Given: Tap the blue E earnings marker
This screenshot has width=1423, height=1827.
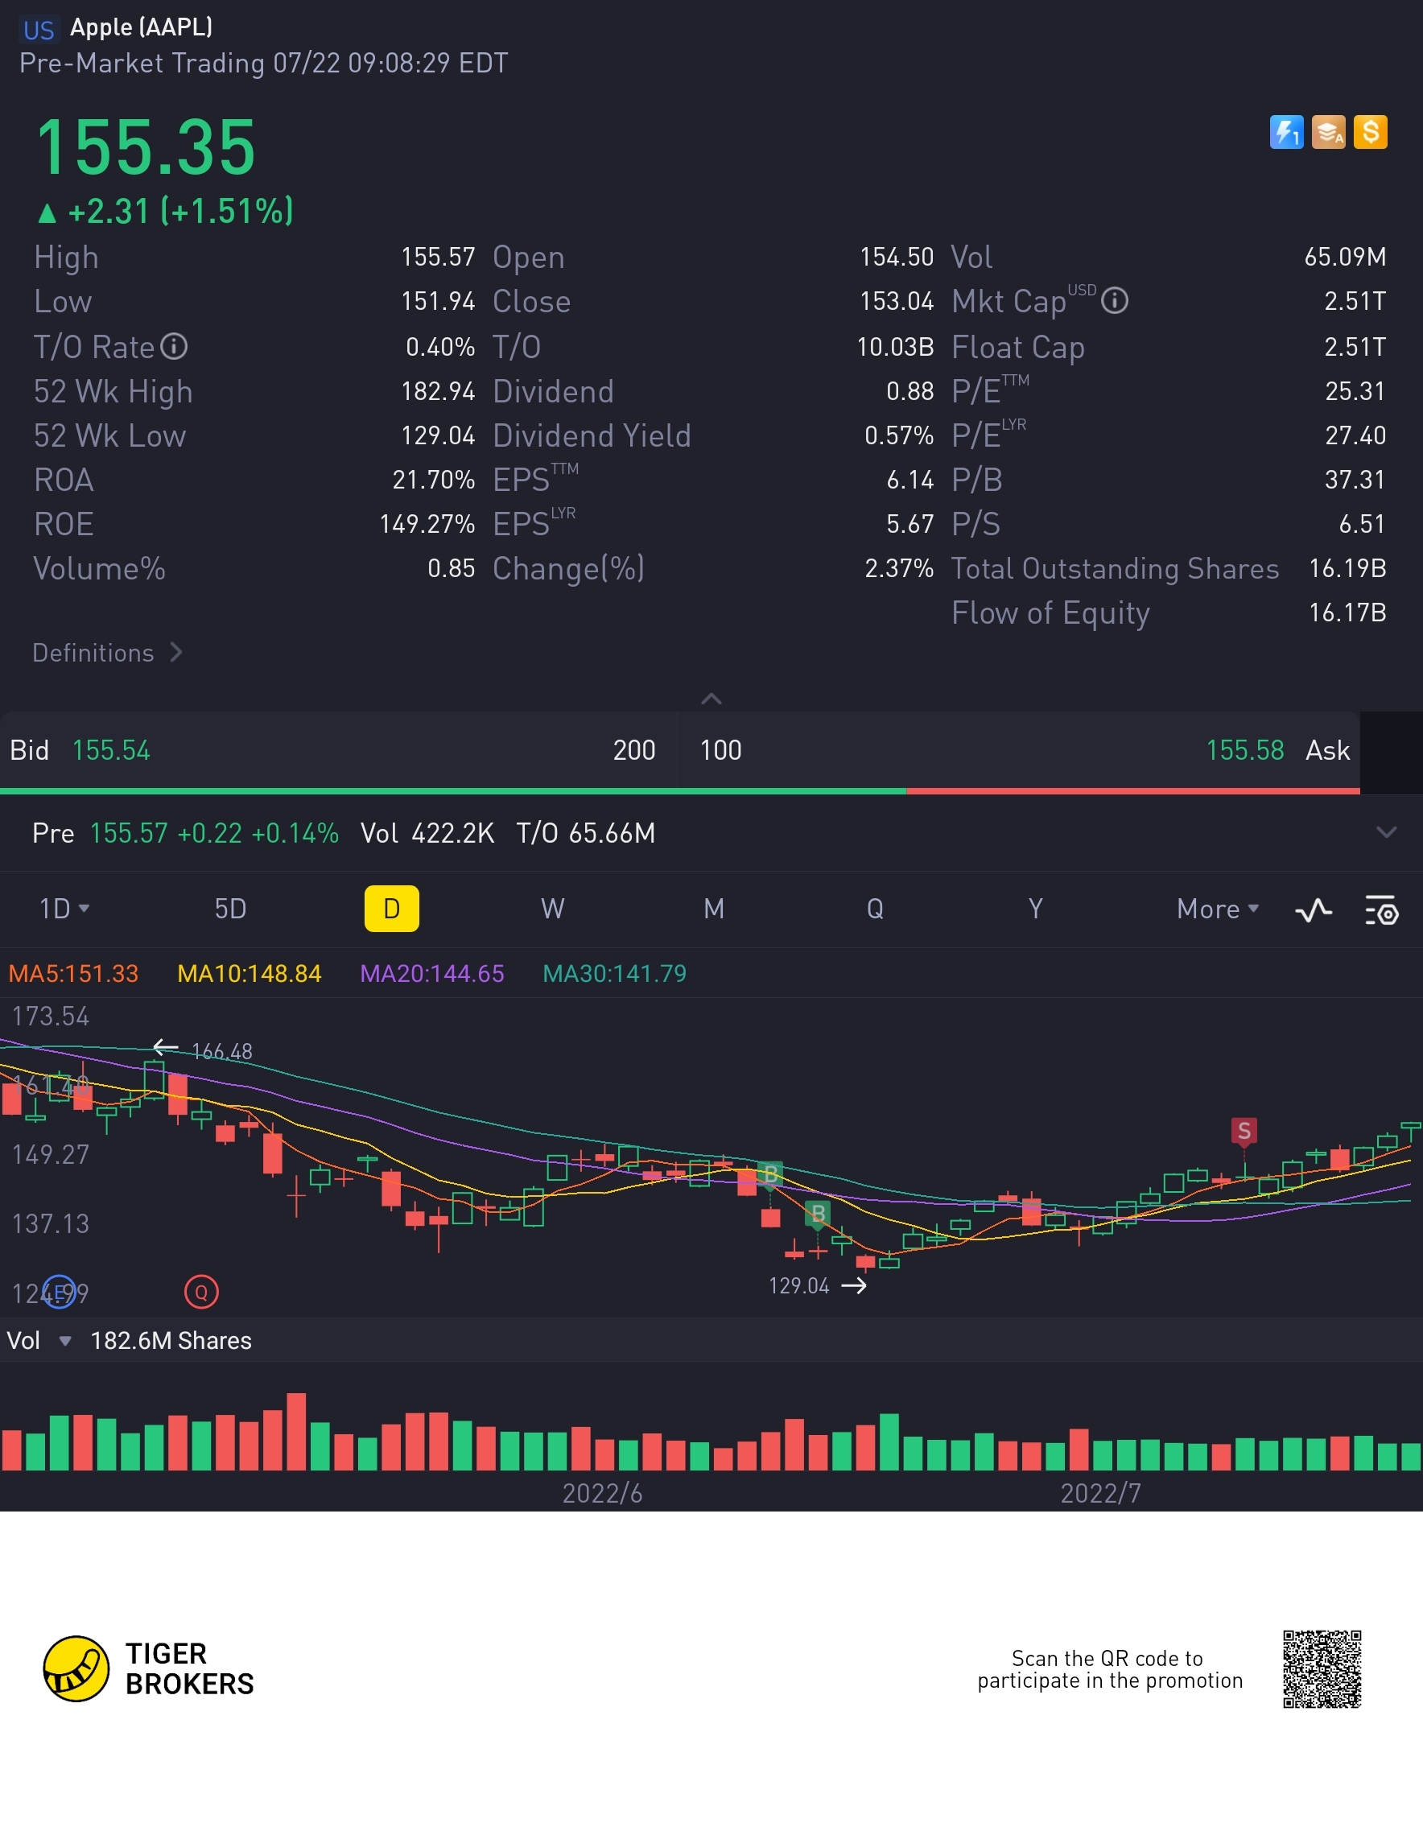Looking at the screenshot, I should (x=59, y=1293).
